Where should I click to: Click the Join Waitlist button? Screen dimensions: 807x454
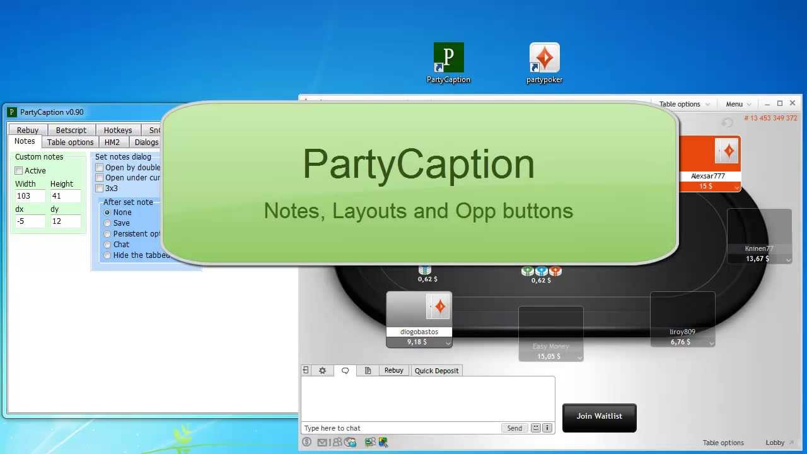(x=599, y=417)
